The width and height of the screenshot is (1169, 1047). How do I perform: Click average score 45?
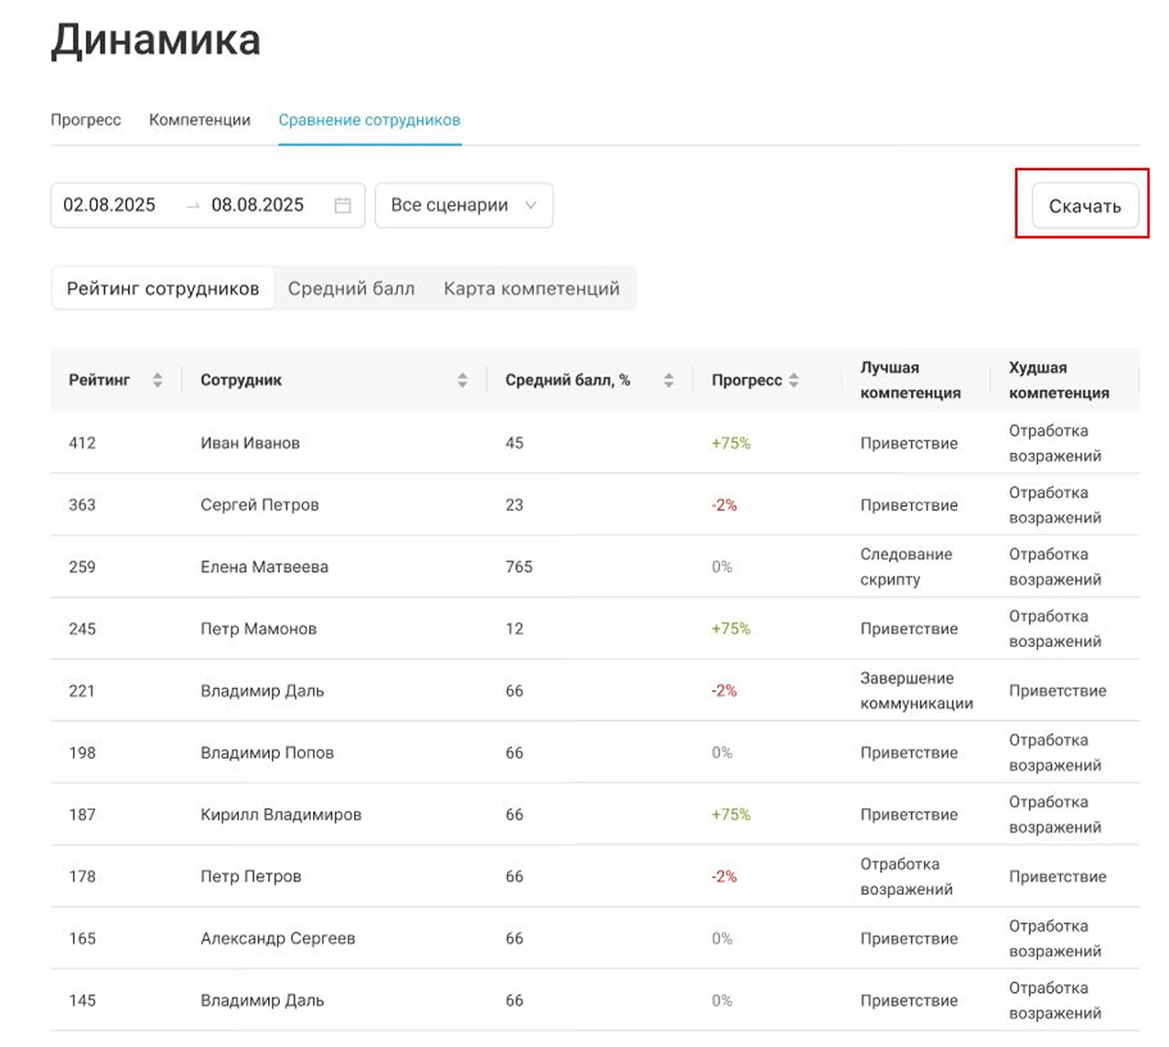[514, 443]
